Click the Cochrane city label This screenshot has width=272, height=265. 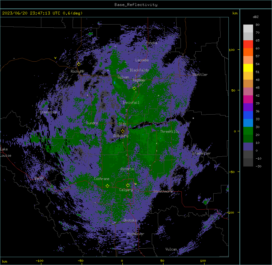102,179
